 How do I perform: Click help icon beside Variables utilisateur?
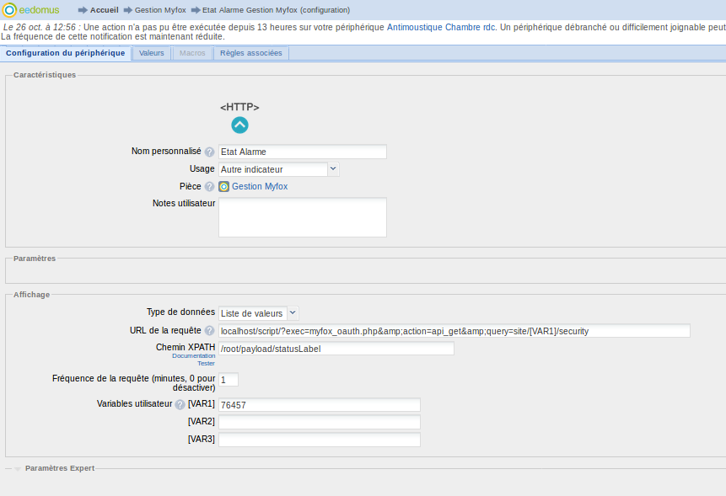pyautogui.click(x=180, y=405)
